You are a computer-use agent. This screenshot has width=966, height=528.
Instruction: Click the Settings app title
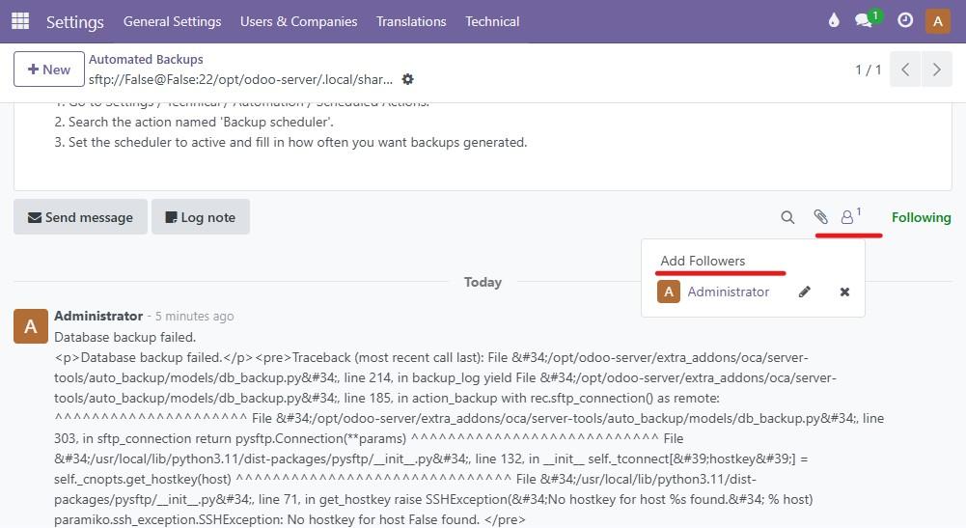[x=75, y=22]
